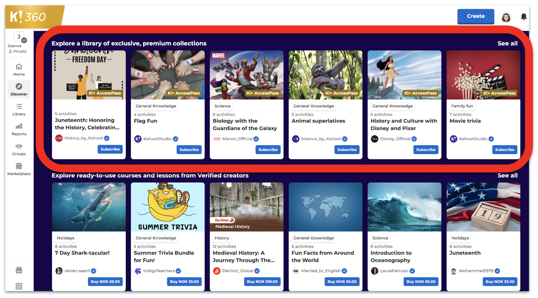Screen dimensions: 538x298
Task: Buy 7 Day Shark-tacular for NOK 65.00
Action: [106, 282]
